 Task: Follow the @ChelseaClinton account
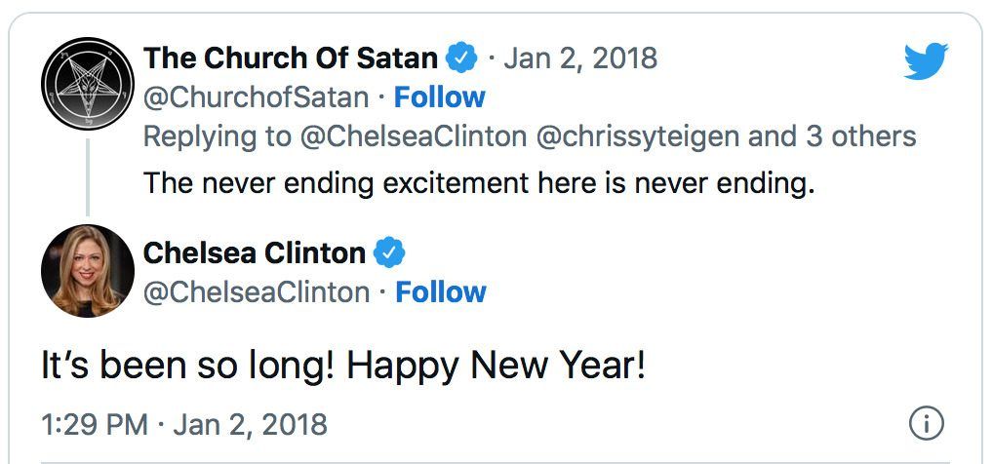[x=441, y=292]
